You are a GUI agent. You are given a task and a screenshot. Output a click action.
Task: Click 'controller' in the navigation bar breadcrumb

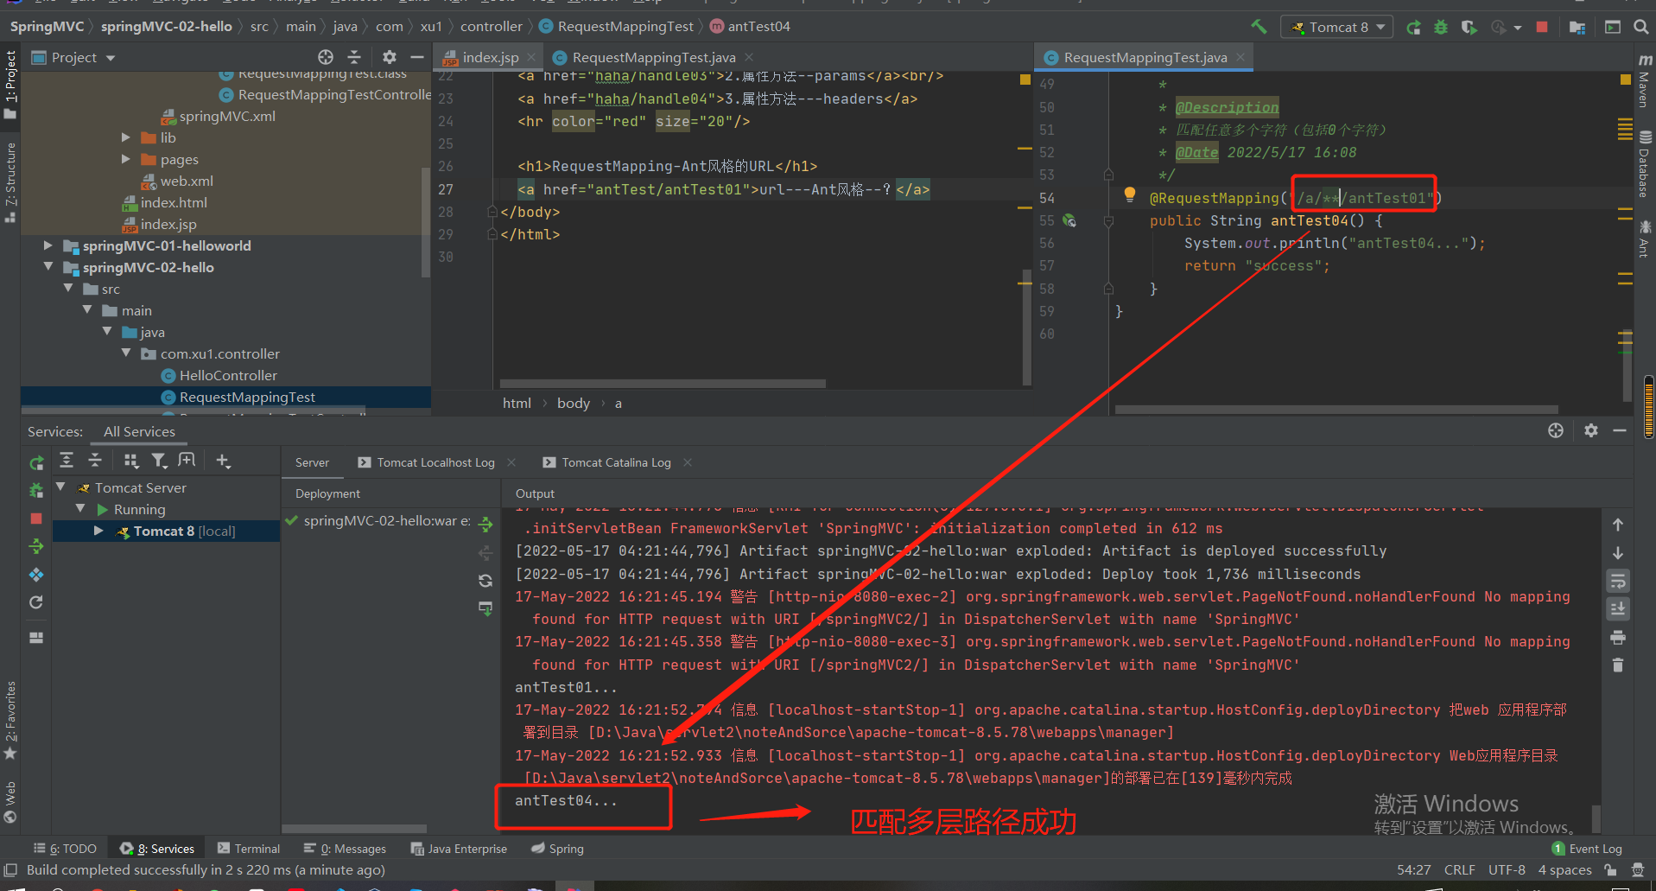[491, 27]
